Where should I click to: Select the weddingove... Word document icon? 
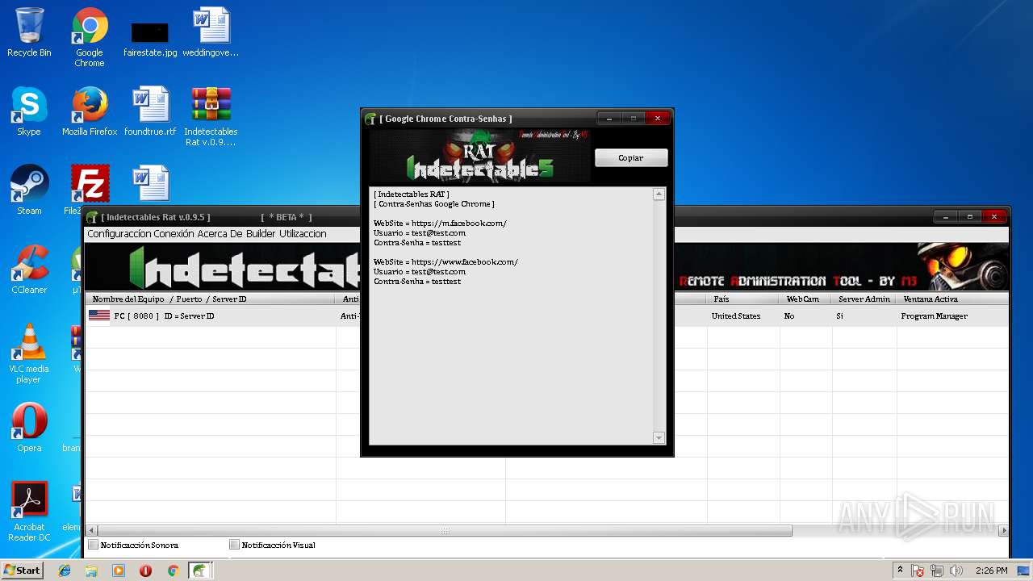(x=211, y=33)
